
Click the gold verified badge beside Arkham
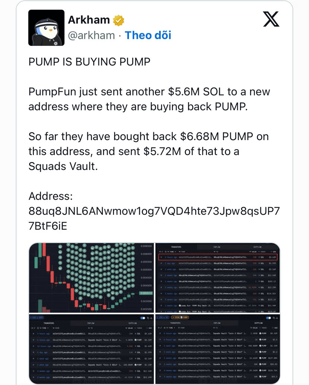pos(119,20)
